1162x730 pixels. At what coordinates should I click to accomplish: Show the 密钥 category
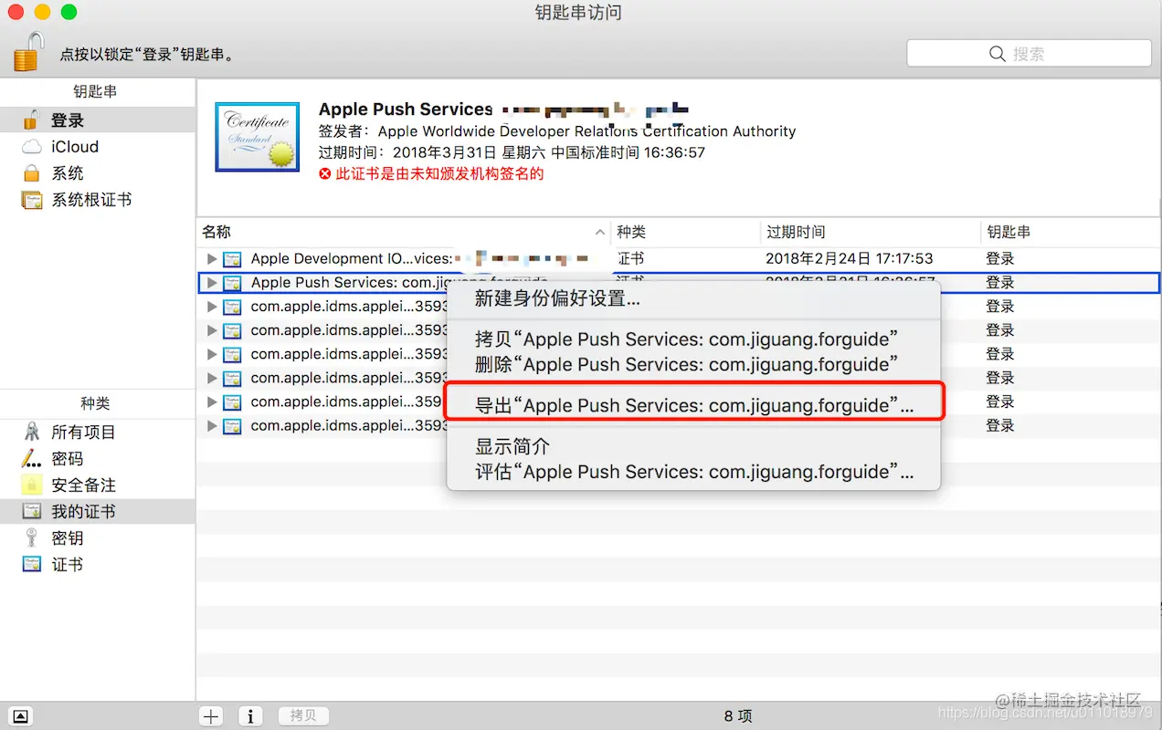coord(98,537)
